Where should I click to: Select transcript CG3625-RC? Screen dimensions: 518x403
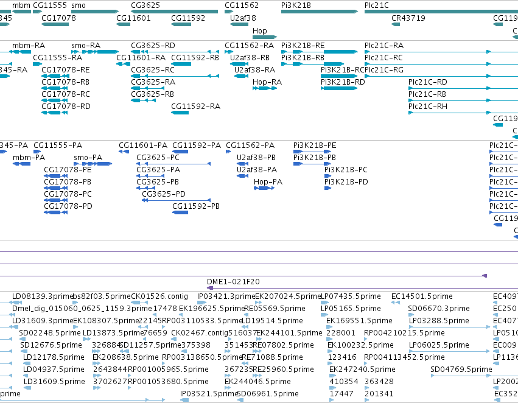pos(153,69)
